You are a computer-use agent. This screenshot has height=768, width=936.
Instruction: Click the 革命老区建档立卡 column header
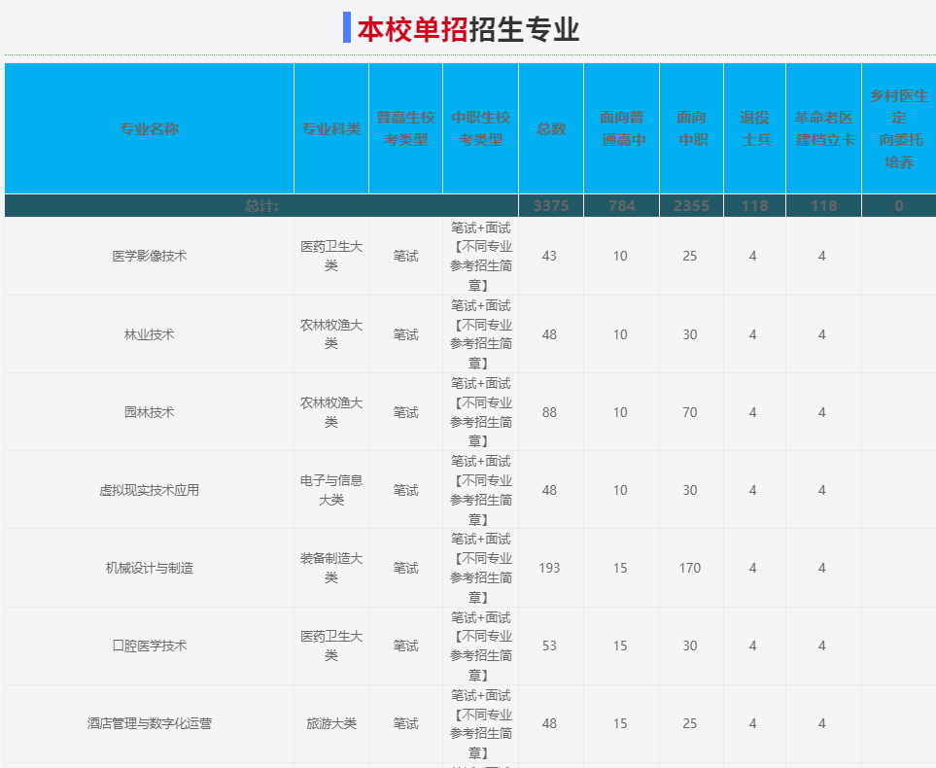pyautogui.click(x=824, y=128)
